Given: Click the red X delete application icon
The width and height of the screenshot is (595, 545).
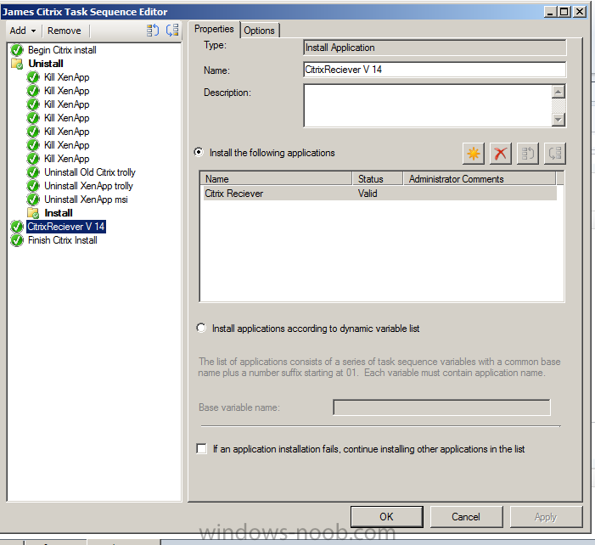Looking at the screenshot, I should 501,154.
